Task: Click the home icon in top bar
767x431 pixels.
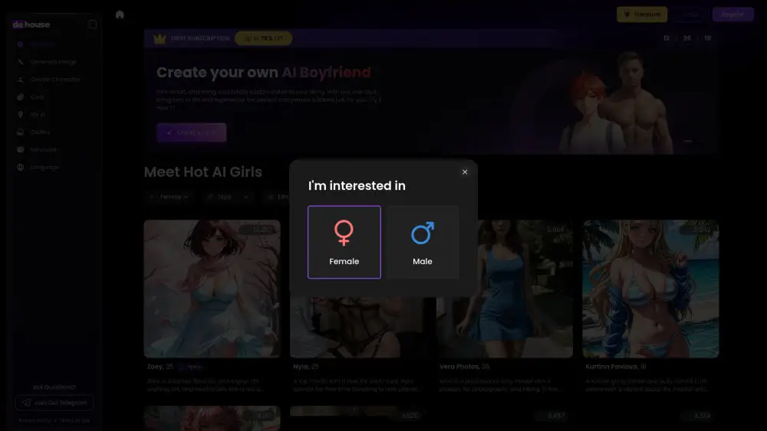Action: pyautogui.click(x=120, y=15)
